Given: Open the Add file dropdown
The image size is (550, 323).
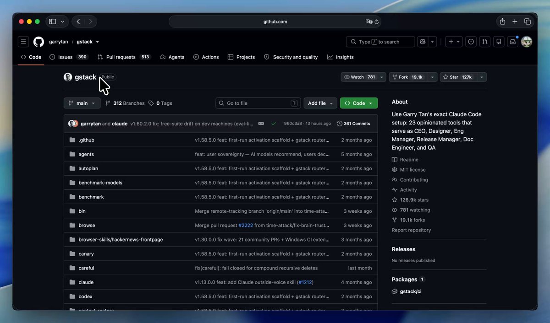Looking at the screenshot, I should pos(320,103).
